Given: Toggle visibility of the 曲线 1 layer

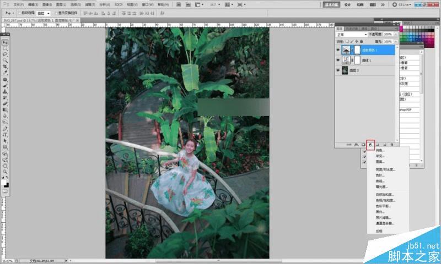Looking at the screenshot, I should [x=339, y=60].
